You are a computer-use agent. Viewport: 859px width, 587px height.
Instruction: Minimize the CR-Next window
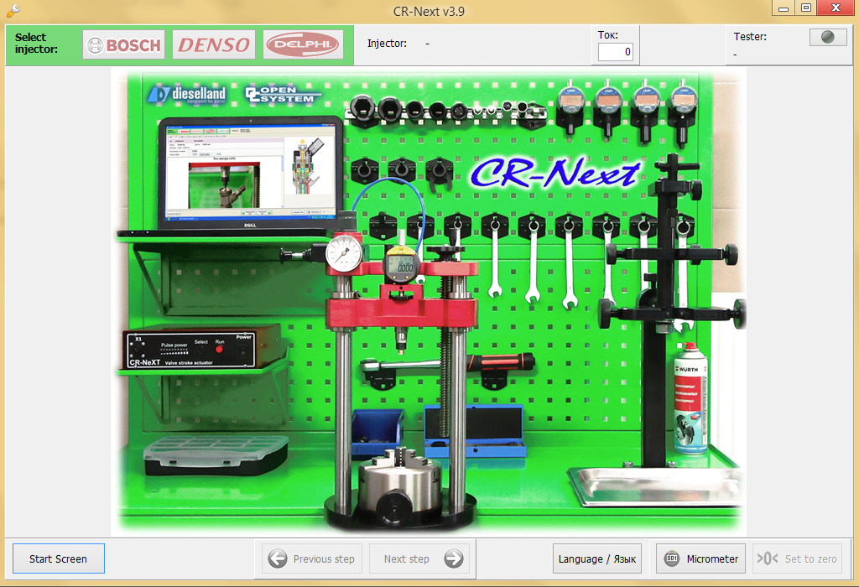(x=784, y=8)
